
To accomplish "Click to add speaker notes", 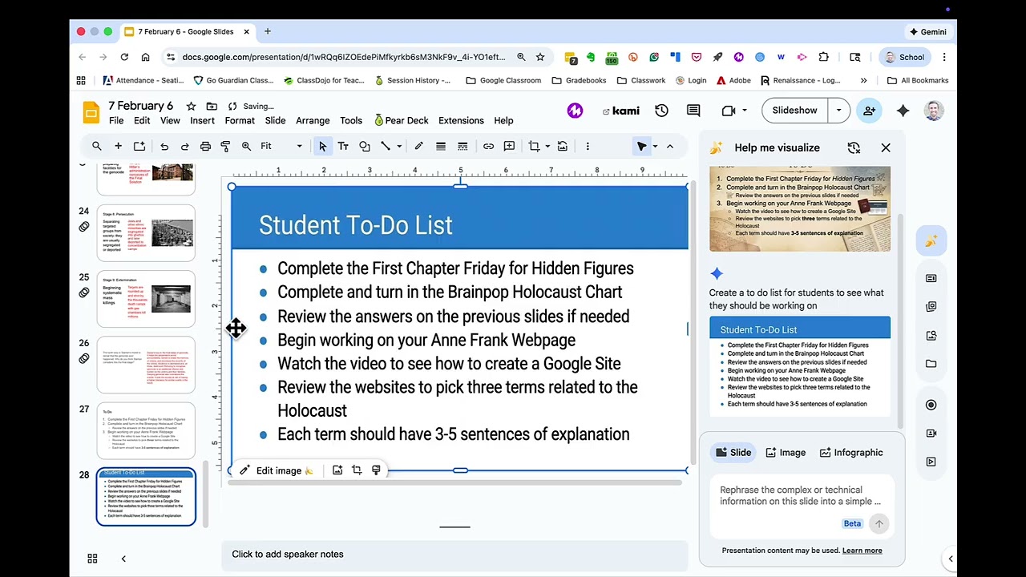I will tap(454, 555).
